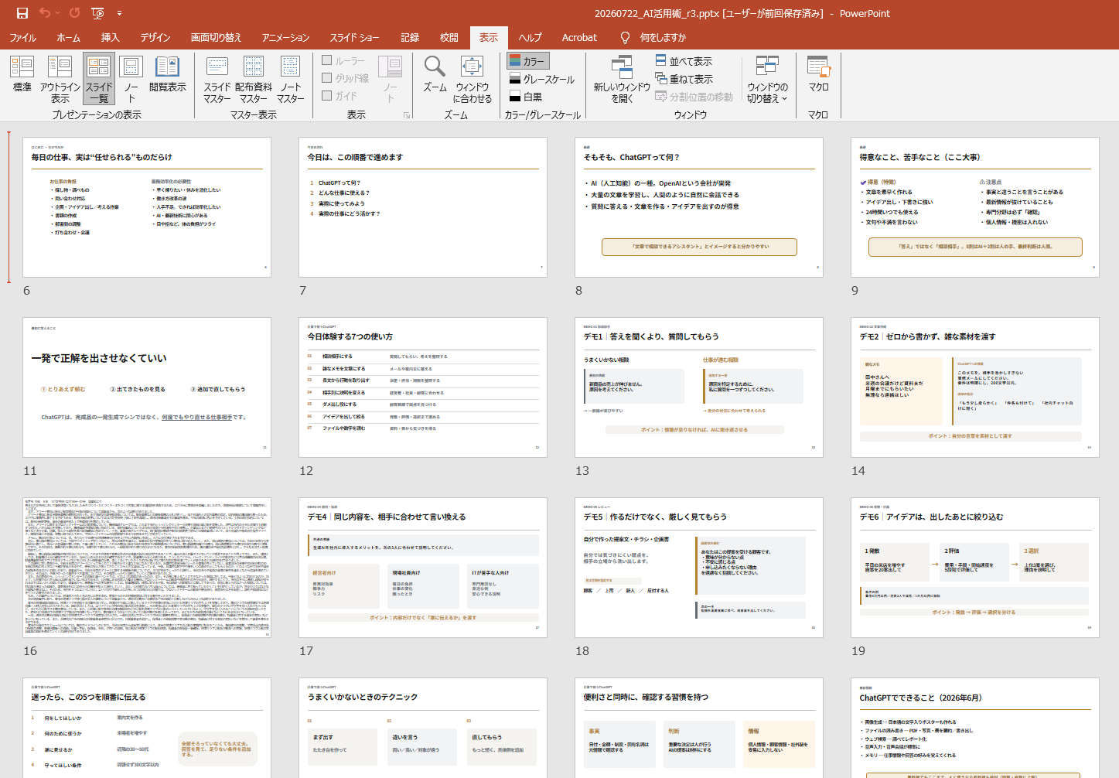Select thumbnail titled 迷ったら、この5つを順番に伝える
The width and height of the screenshot is (1119, 778).
pos(147,728)
